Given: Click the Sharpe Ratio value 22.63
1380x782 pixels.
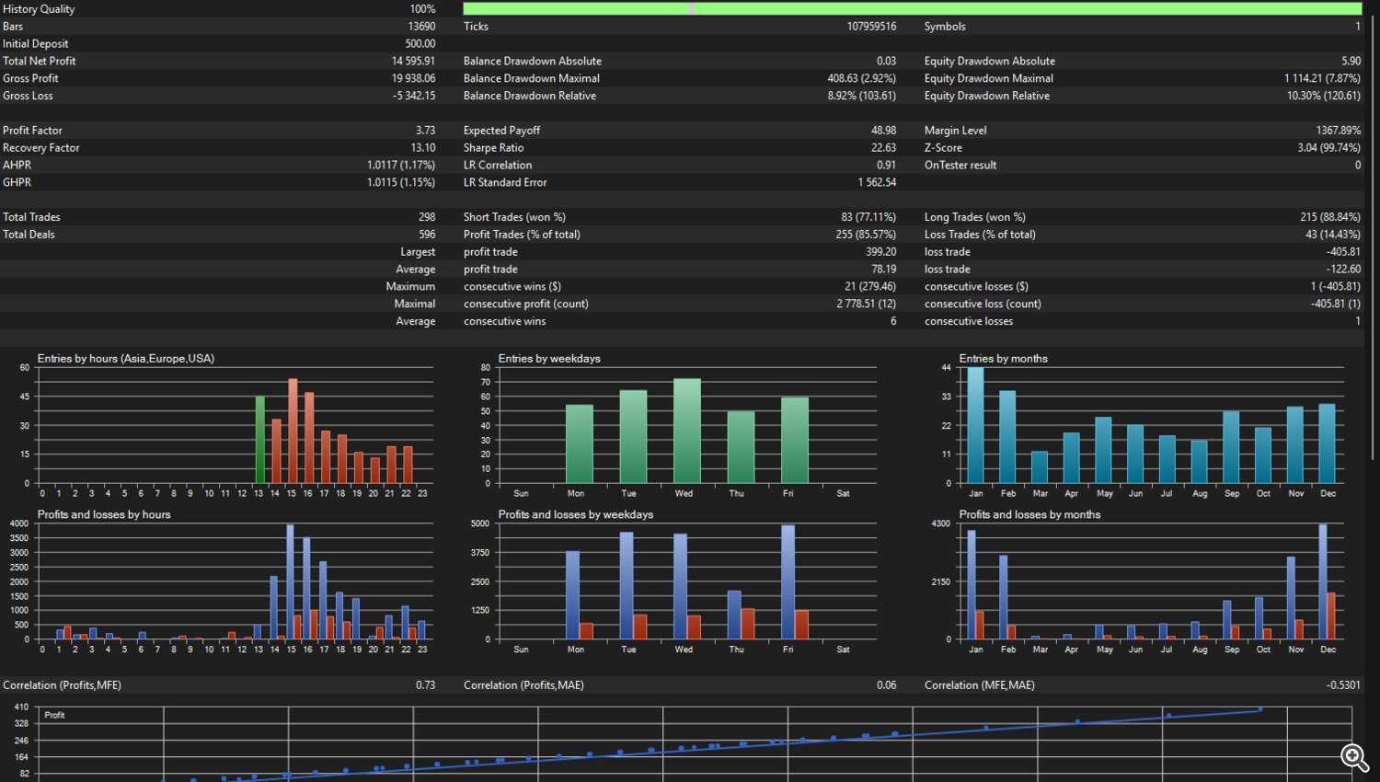Looking at the screenshot, I should 884,148.
